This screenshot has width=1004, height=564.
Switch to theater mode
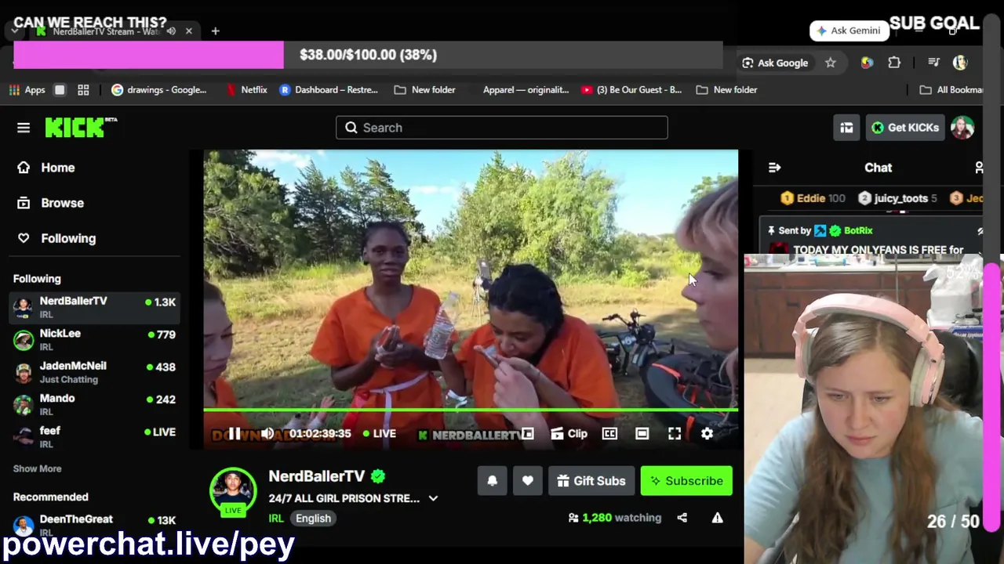642,433
